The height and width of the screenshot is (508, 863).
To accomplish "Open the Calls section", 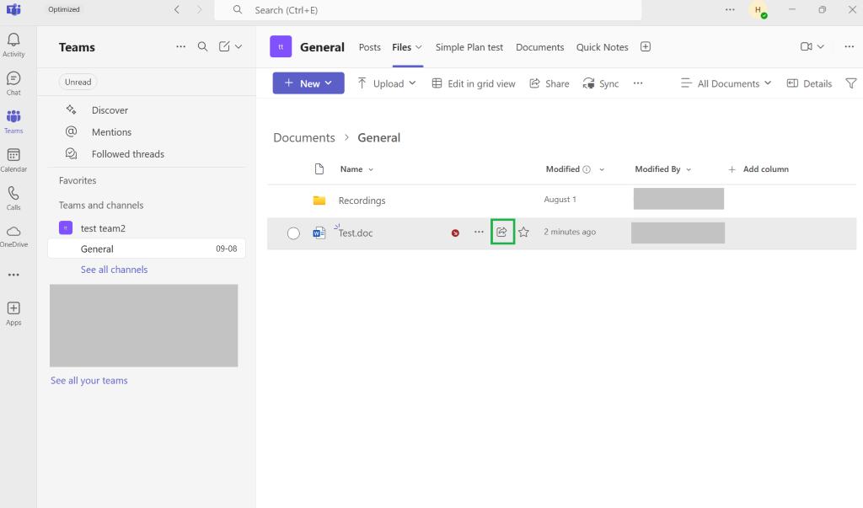I will tap(13, 198).
